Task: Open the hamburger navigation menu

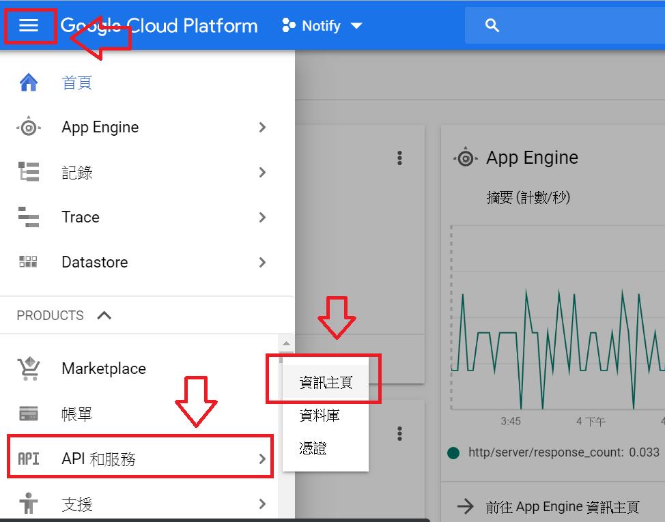Action: click(29, 25)
